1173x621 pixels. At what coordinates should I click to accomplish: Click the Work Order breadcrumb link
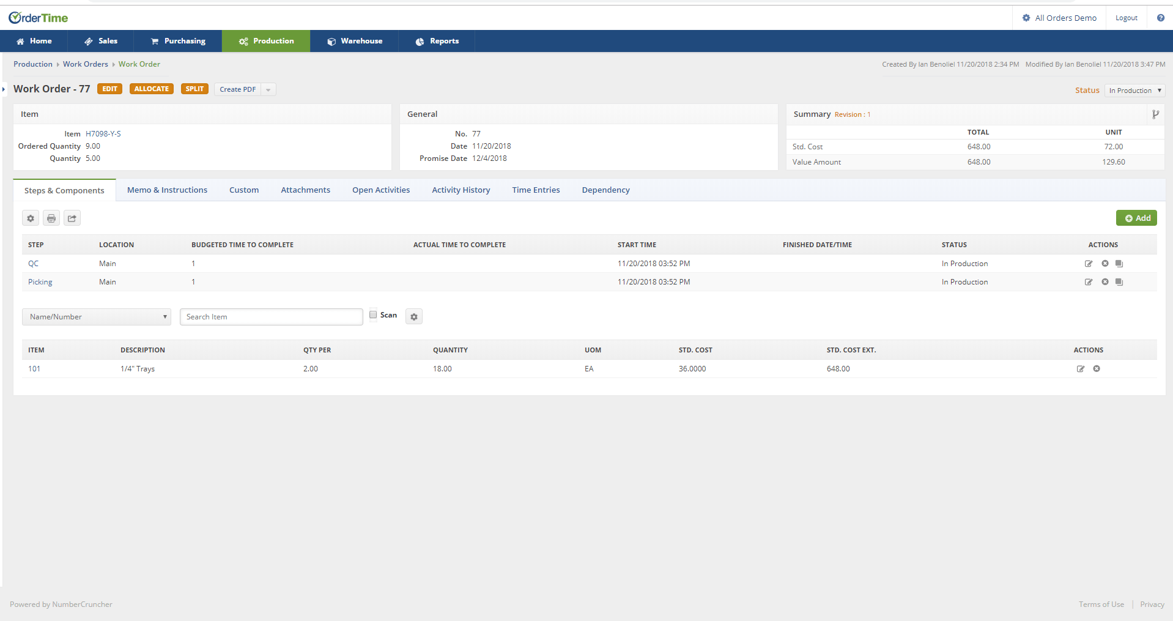pos(139,64)
